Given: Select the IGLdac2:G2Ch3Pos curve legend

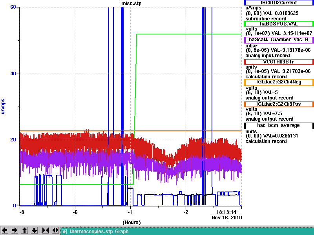Looking at the screenshot, I should pyautogui.click(x=279, y=104).
